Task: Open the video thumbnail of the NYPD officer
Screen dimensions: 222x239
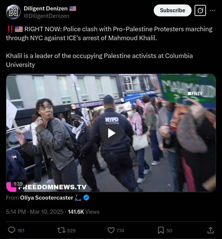Action: click(111, 133)
